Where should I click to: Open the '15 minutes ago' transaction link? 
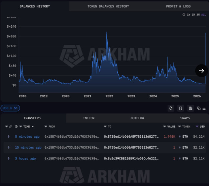click(x=28, y=147)
